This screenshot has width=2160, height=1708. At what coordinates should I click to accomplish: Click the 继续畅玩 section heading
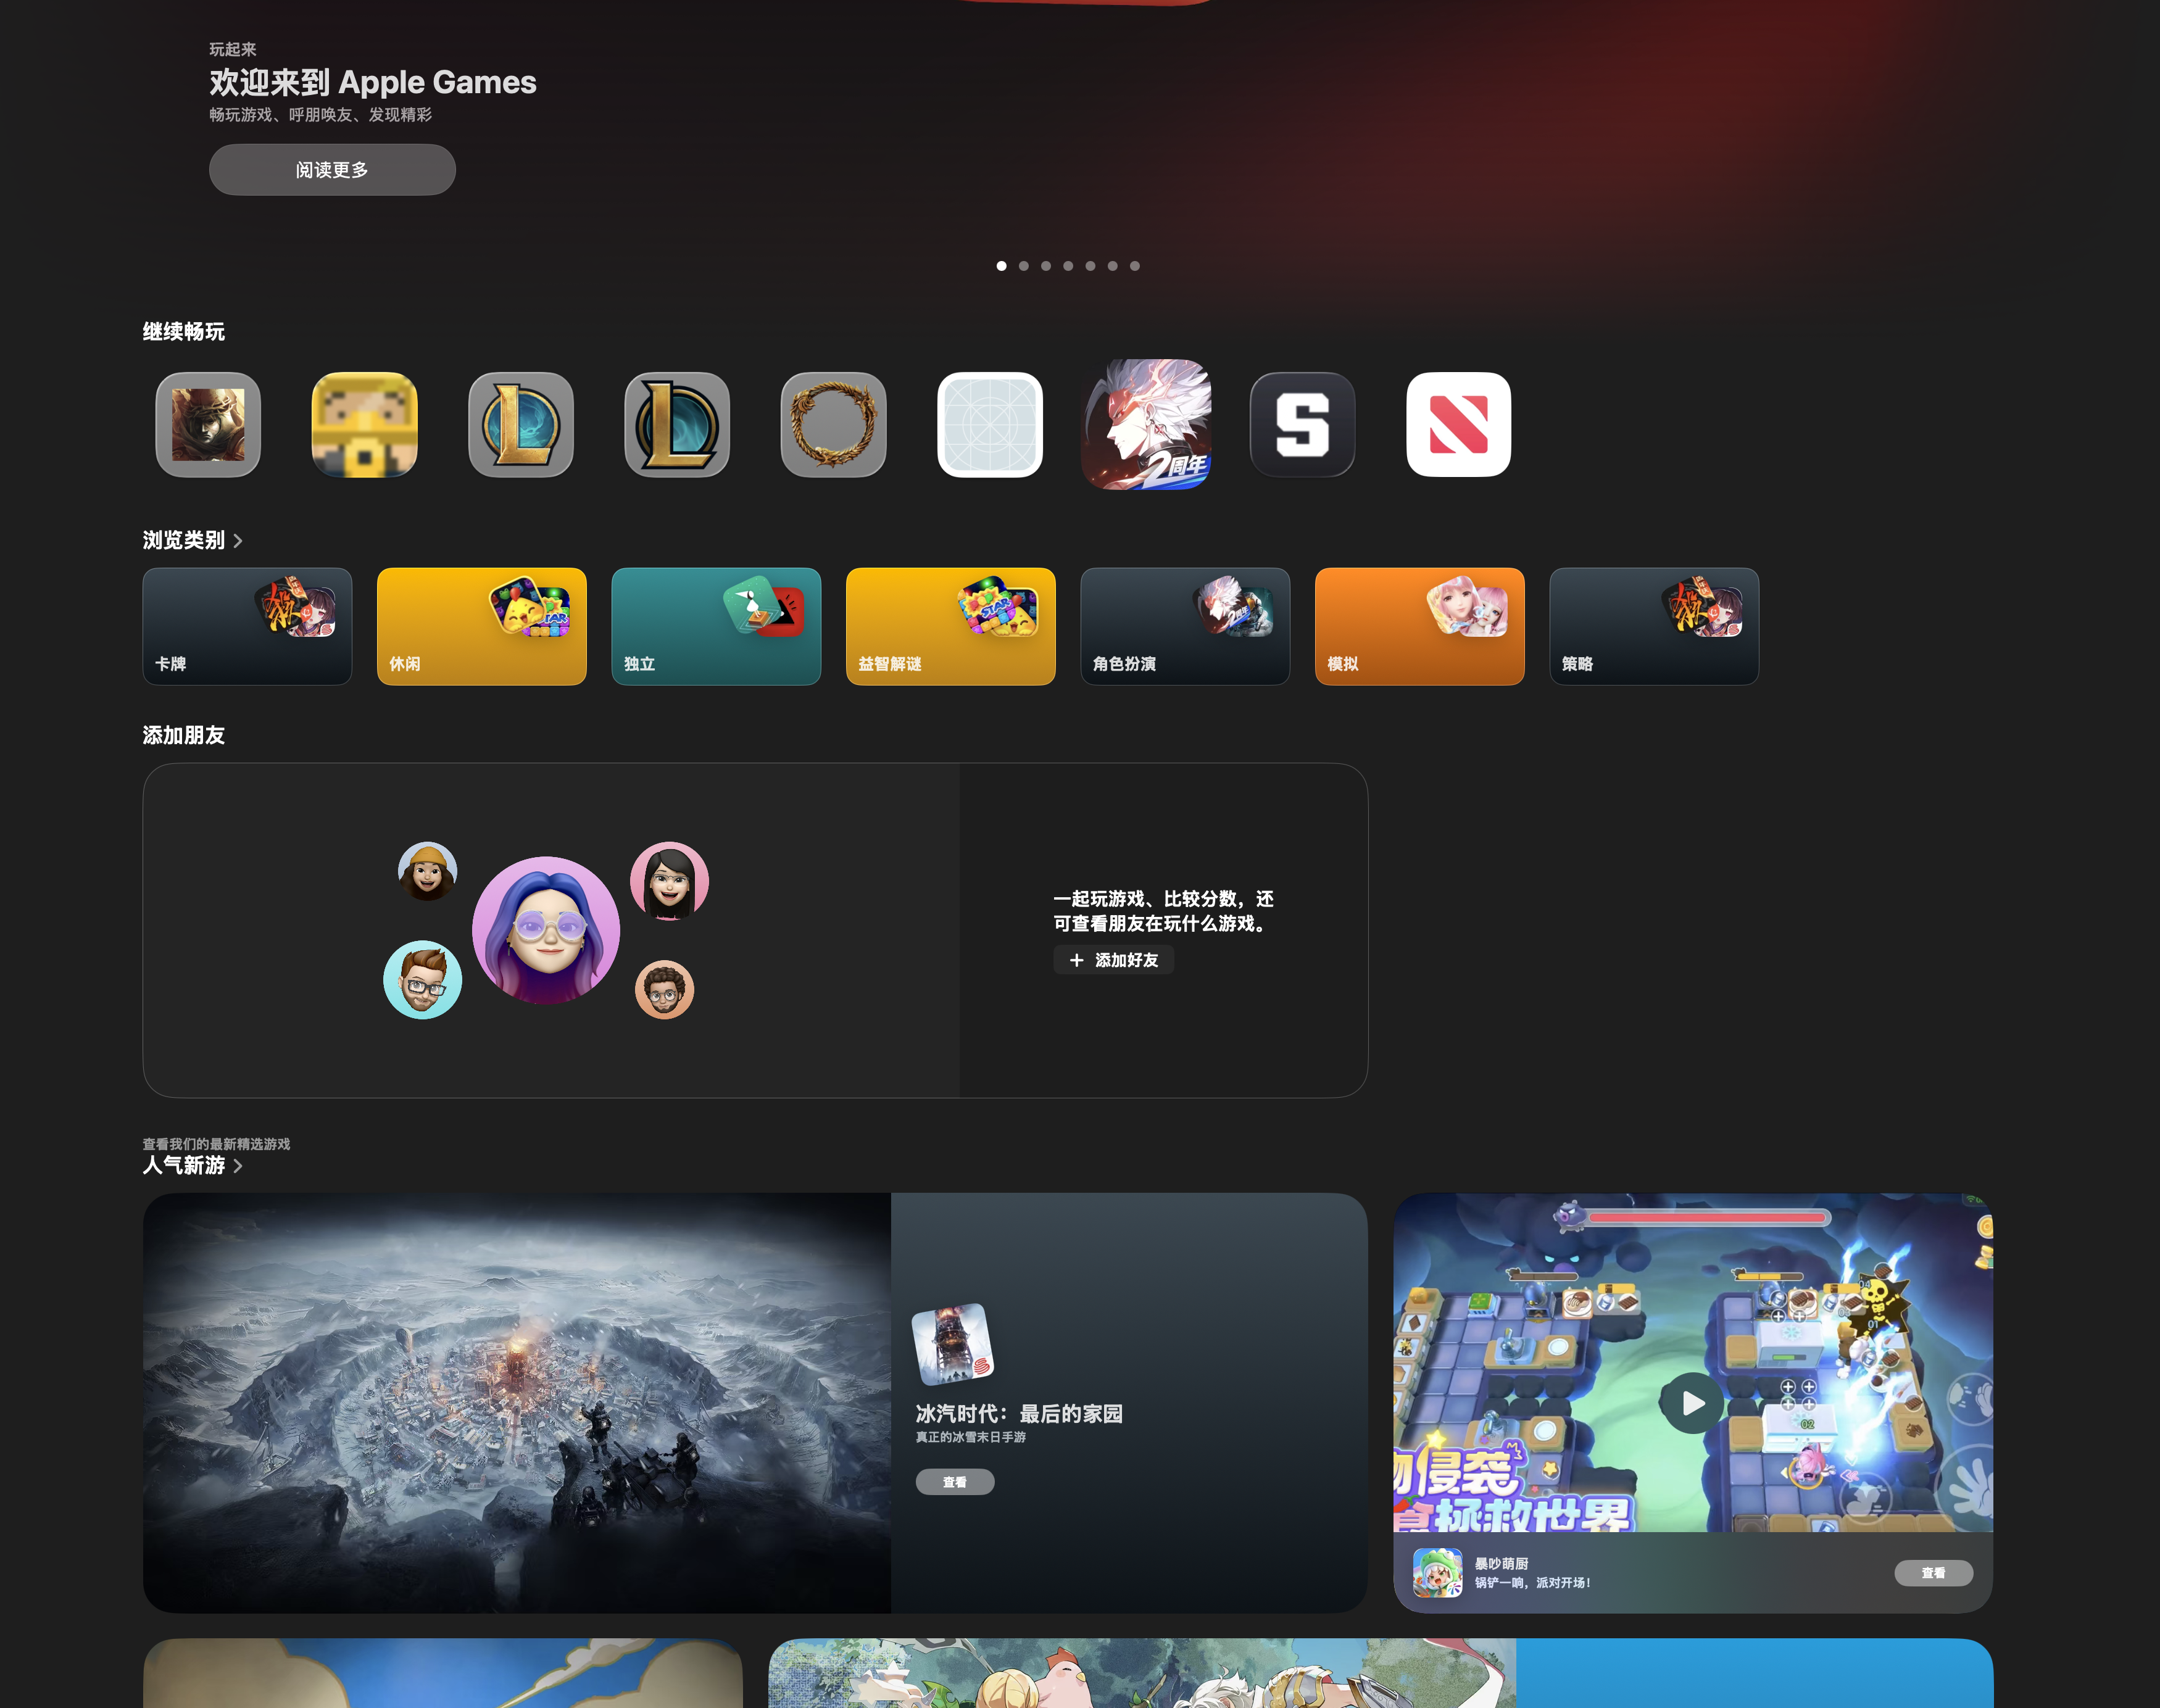pyautogui.click(x=184, y=332)
